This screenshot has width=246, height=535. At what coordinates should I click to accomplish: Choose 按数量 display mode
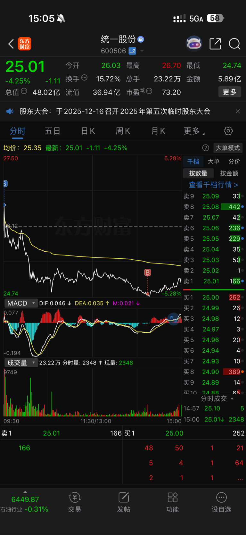(198, 173)
